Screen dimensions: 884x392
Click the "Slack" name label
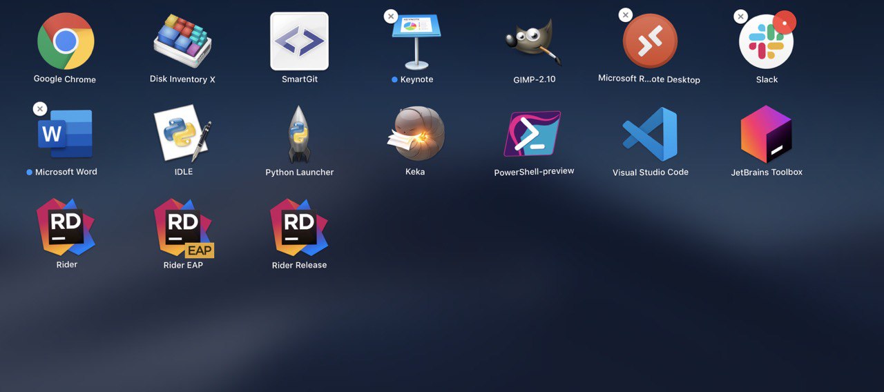click(767, 79)
